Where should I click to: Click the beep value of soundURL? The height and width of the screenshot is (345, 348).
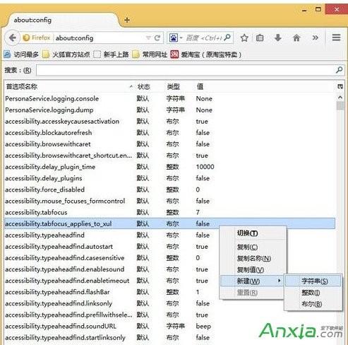pyautogui.click(x=203, y=327)
